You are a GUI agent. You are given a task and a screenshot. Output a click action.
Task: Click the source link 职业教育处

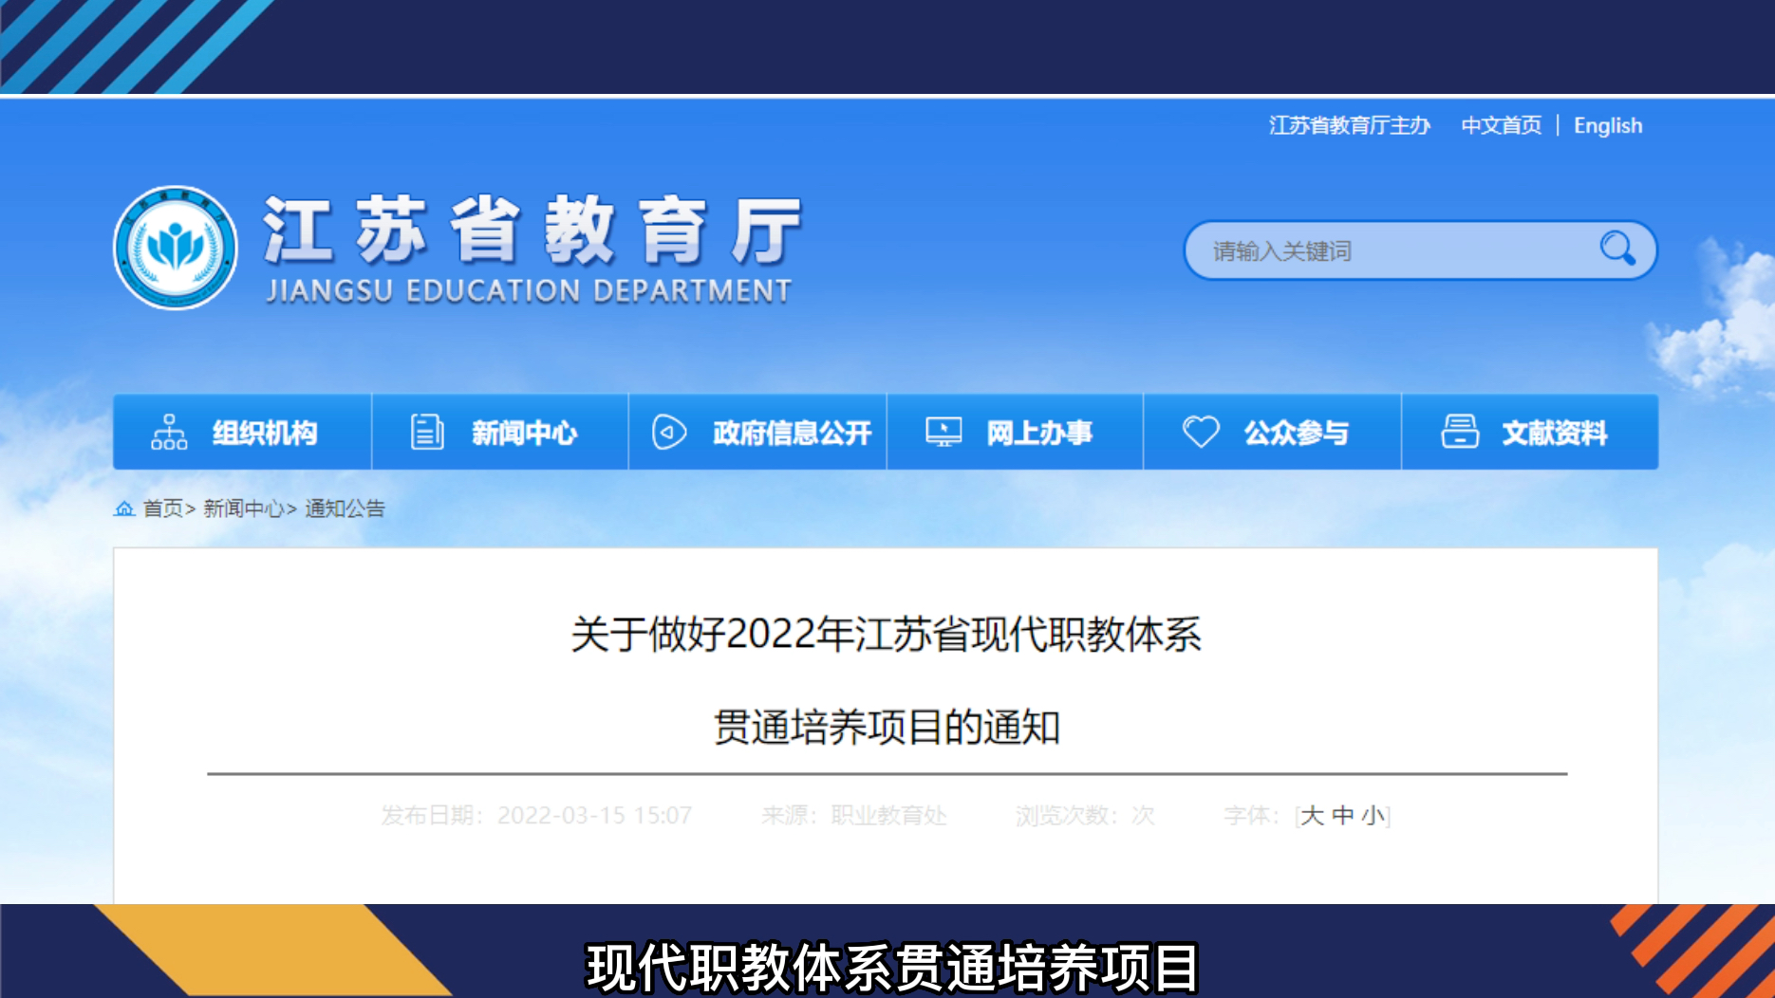889,815
